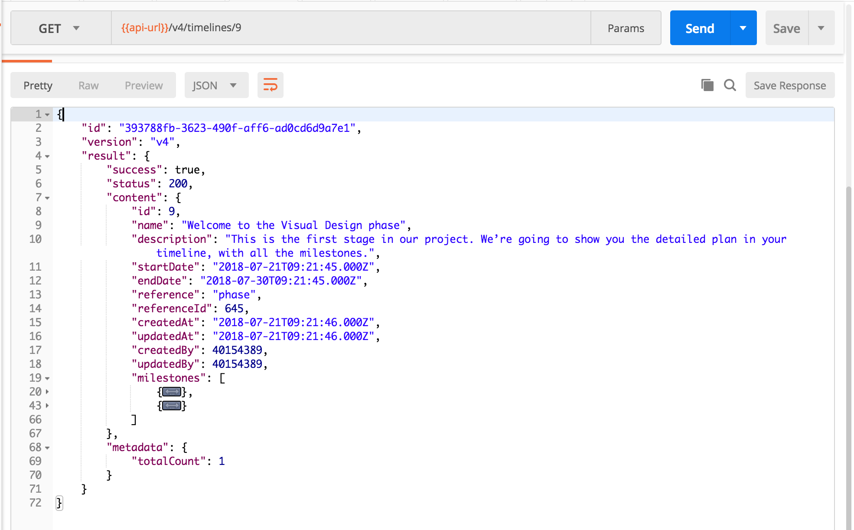Collapse the milestones array on line 19
The height and width of the screenshot is (530, 854).
(47, 378)
